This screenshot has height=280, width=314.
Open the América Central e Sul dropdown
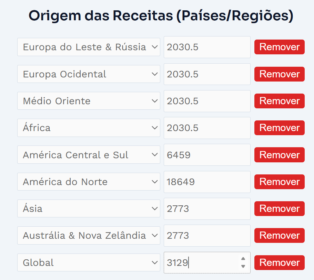point(89,155)
